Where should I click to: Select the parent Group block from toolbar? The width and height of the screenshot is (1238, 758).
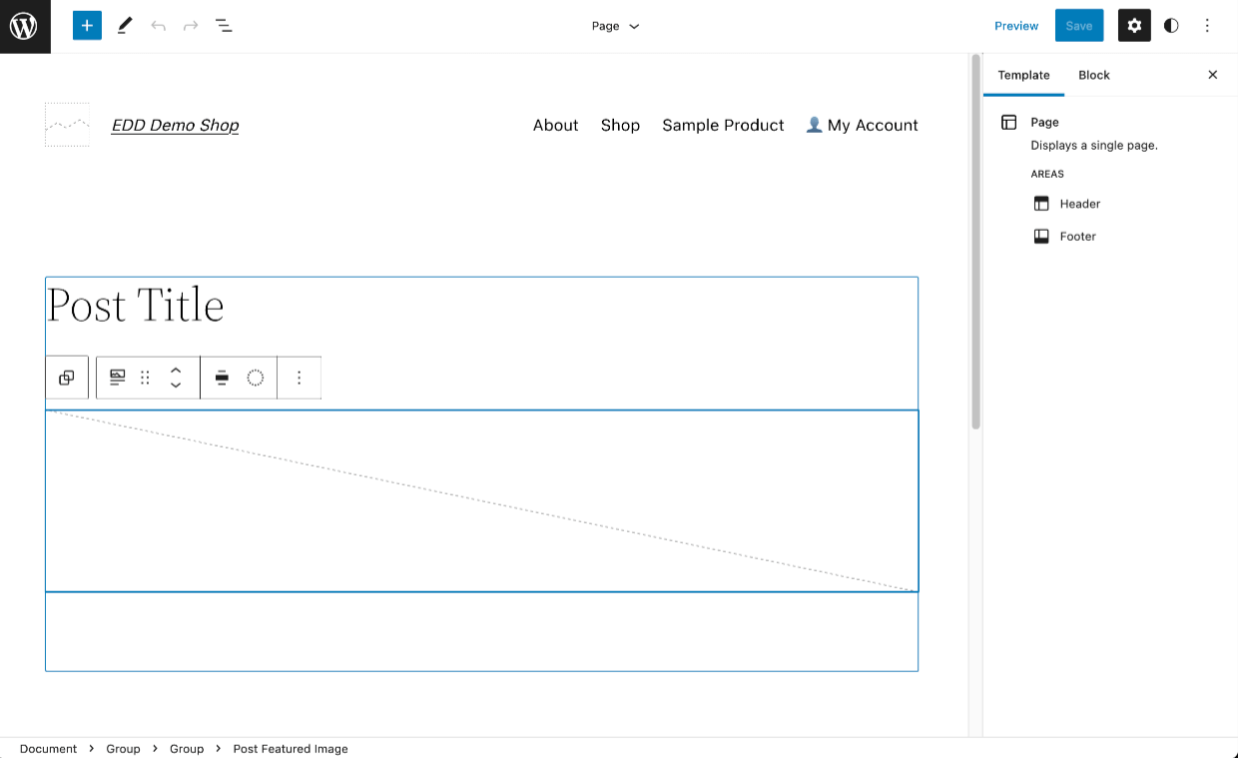[67, 378]
